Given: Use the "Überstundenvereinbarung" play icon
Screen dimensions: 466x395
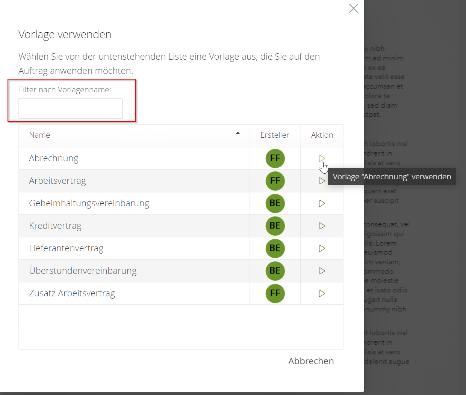Looking at the screenshot, I should [x=322, y=271].
